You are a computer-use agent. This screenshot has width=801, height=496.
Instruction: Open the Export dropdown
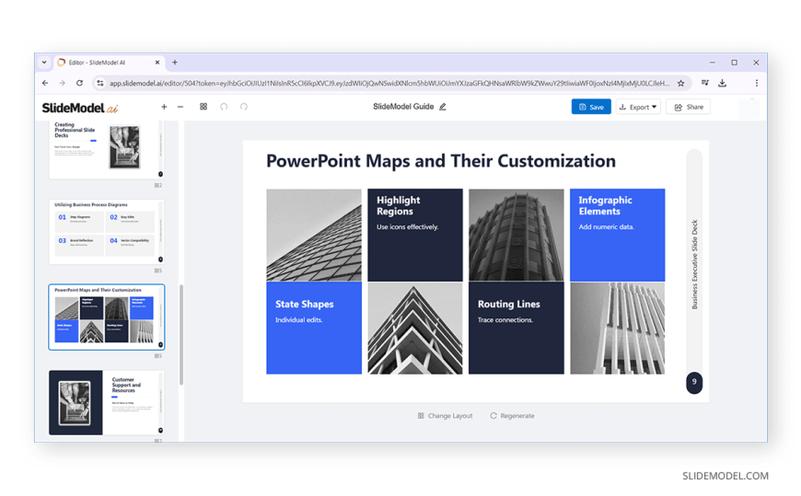638,107
